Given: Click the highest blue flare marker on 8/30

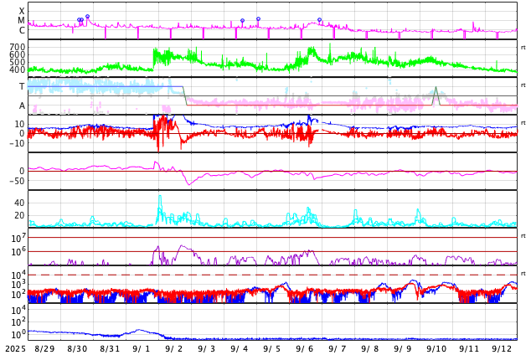Looking at the screenshot, I should (87, 16).
